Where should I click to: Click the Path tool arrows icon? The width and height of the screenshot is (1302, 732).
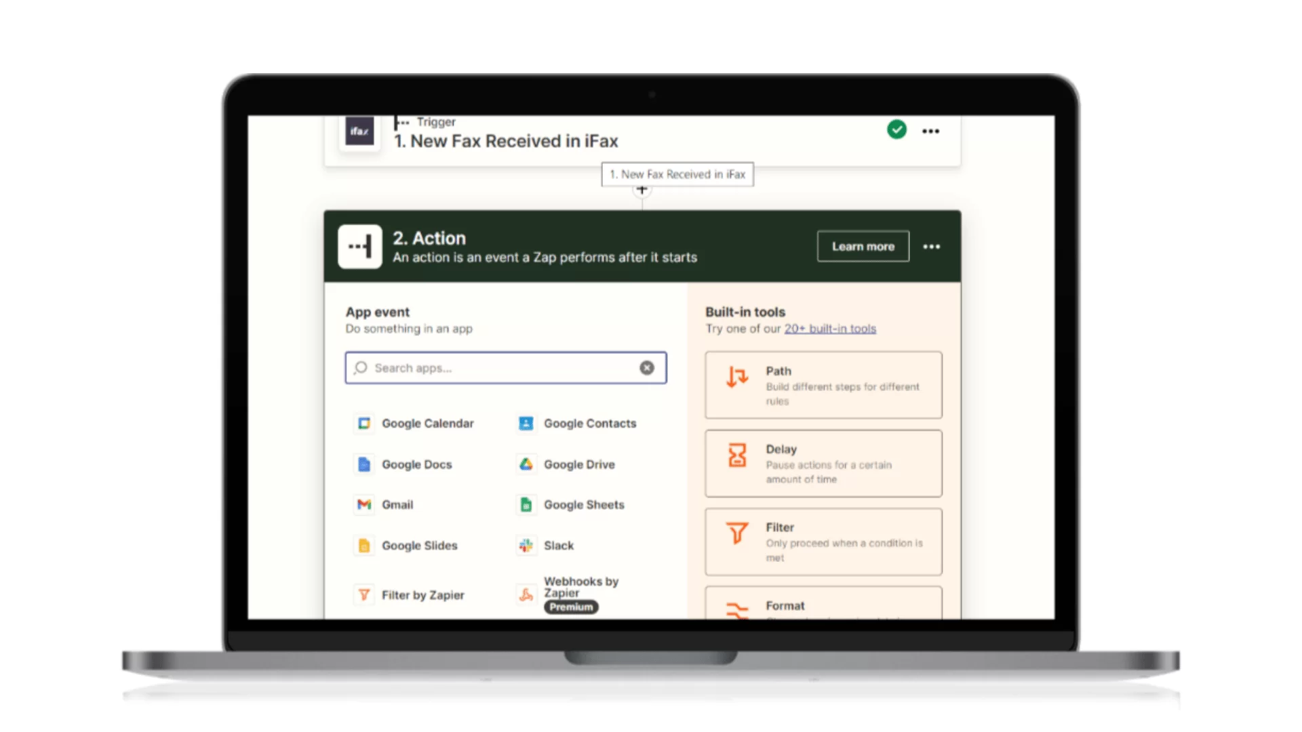coord(737,376)
